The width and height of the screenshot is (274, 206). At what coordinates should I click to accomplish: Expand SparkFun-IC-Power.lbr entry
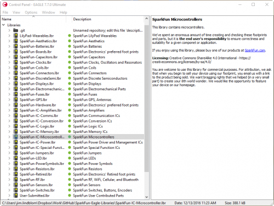pyautogui.click(x=9, y=142)
